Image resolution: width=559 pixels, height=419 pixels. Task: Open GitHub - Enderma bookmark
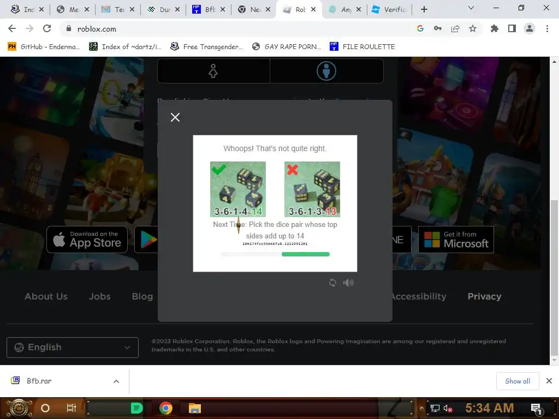(x=44, y=47)
